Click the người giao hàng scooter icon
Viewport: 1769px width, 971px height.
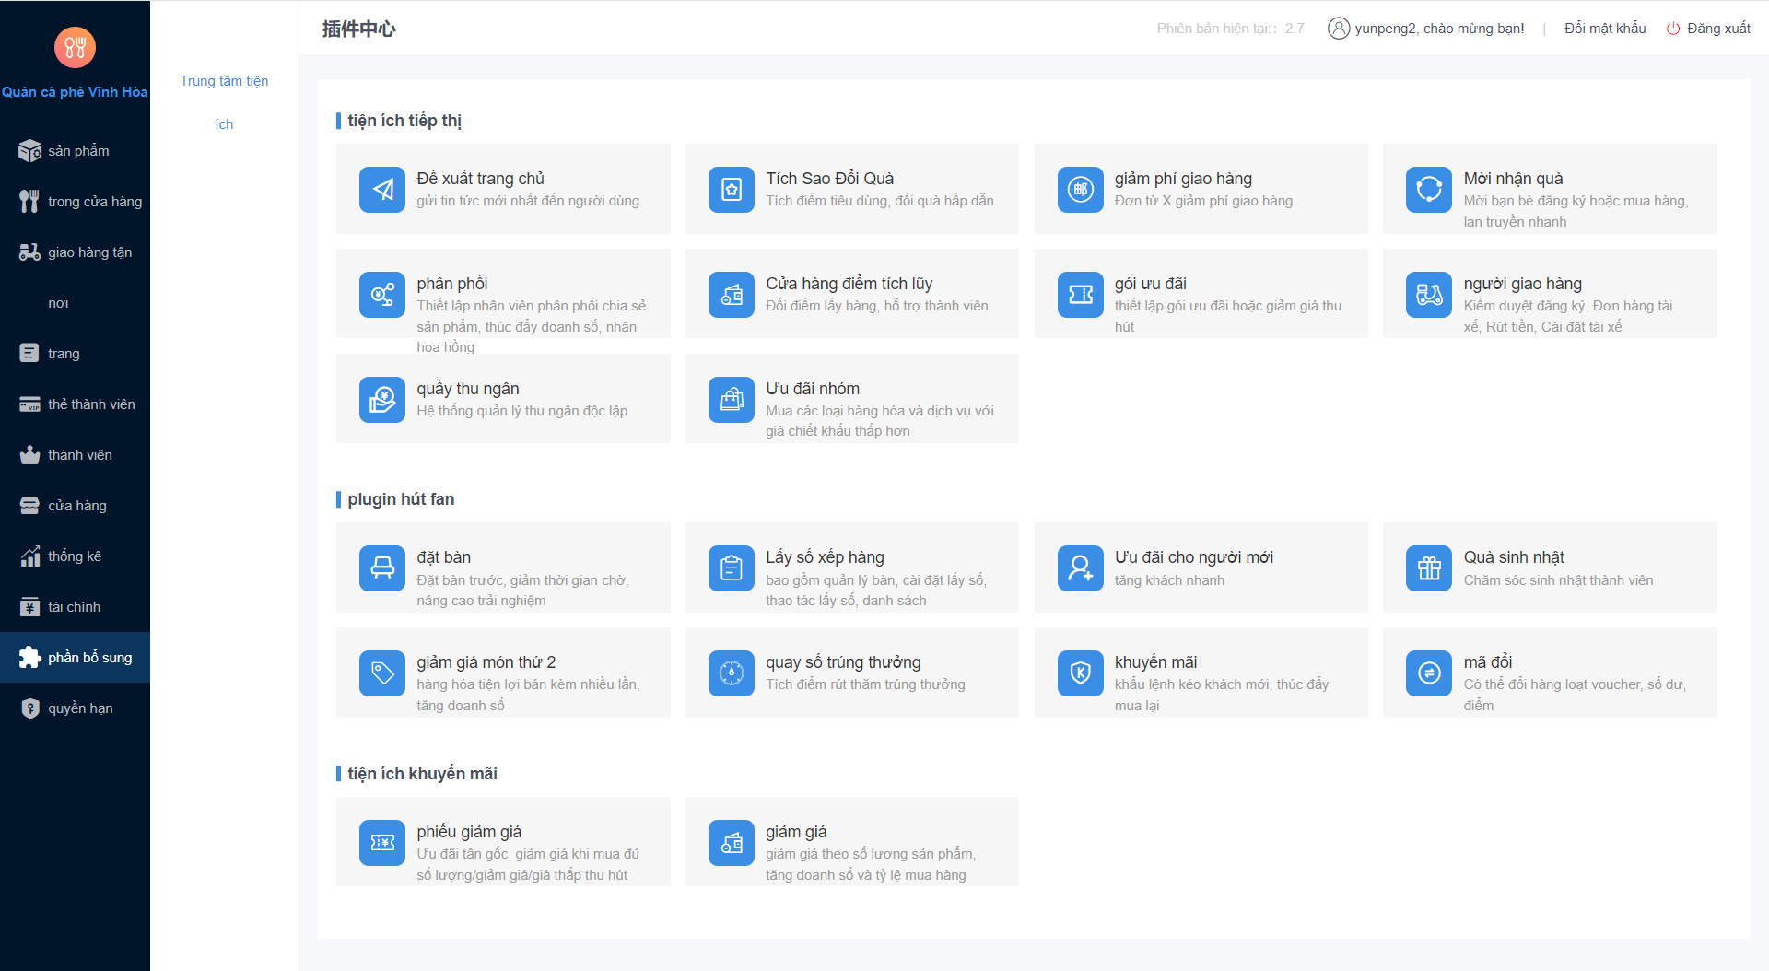[x=1428, y=295]
